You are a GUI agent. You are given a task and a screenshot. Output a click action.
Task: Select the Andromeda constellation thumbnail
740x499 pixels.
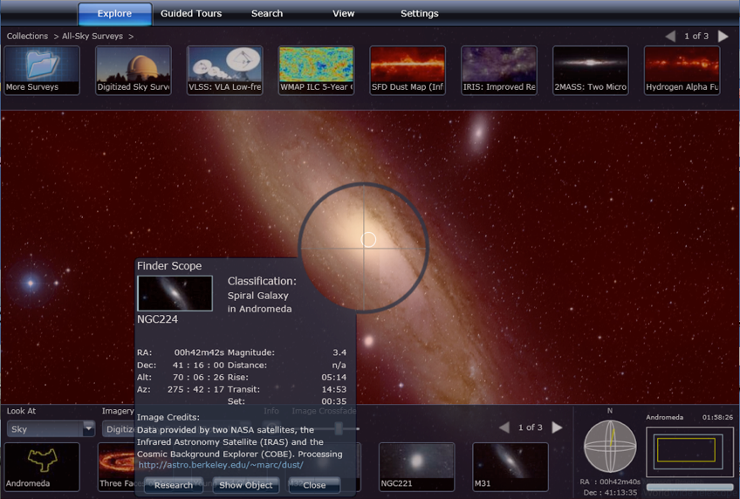pyautogui.click(x=42, y=467)
